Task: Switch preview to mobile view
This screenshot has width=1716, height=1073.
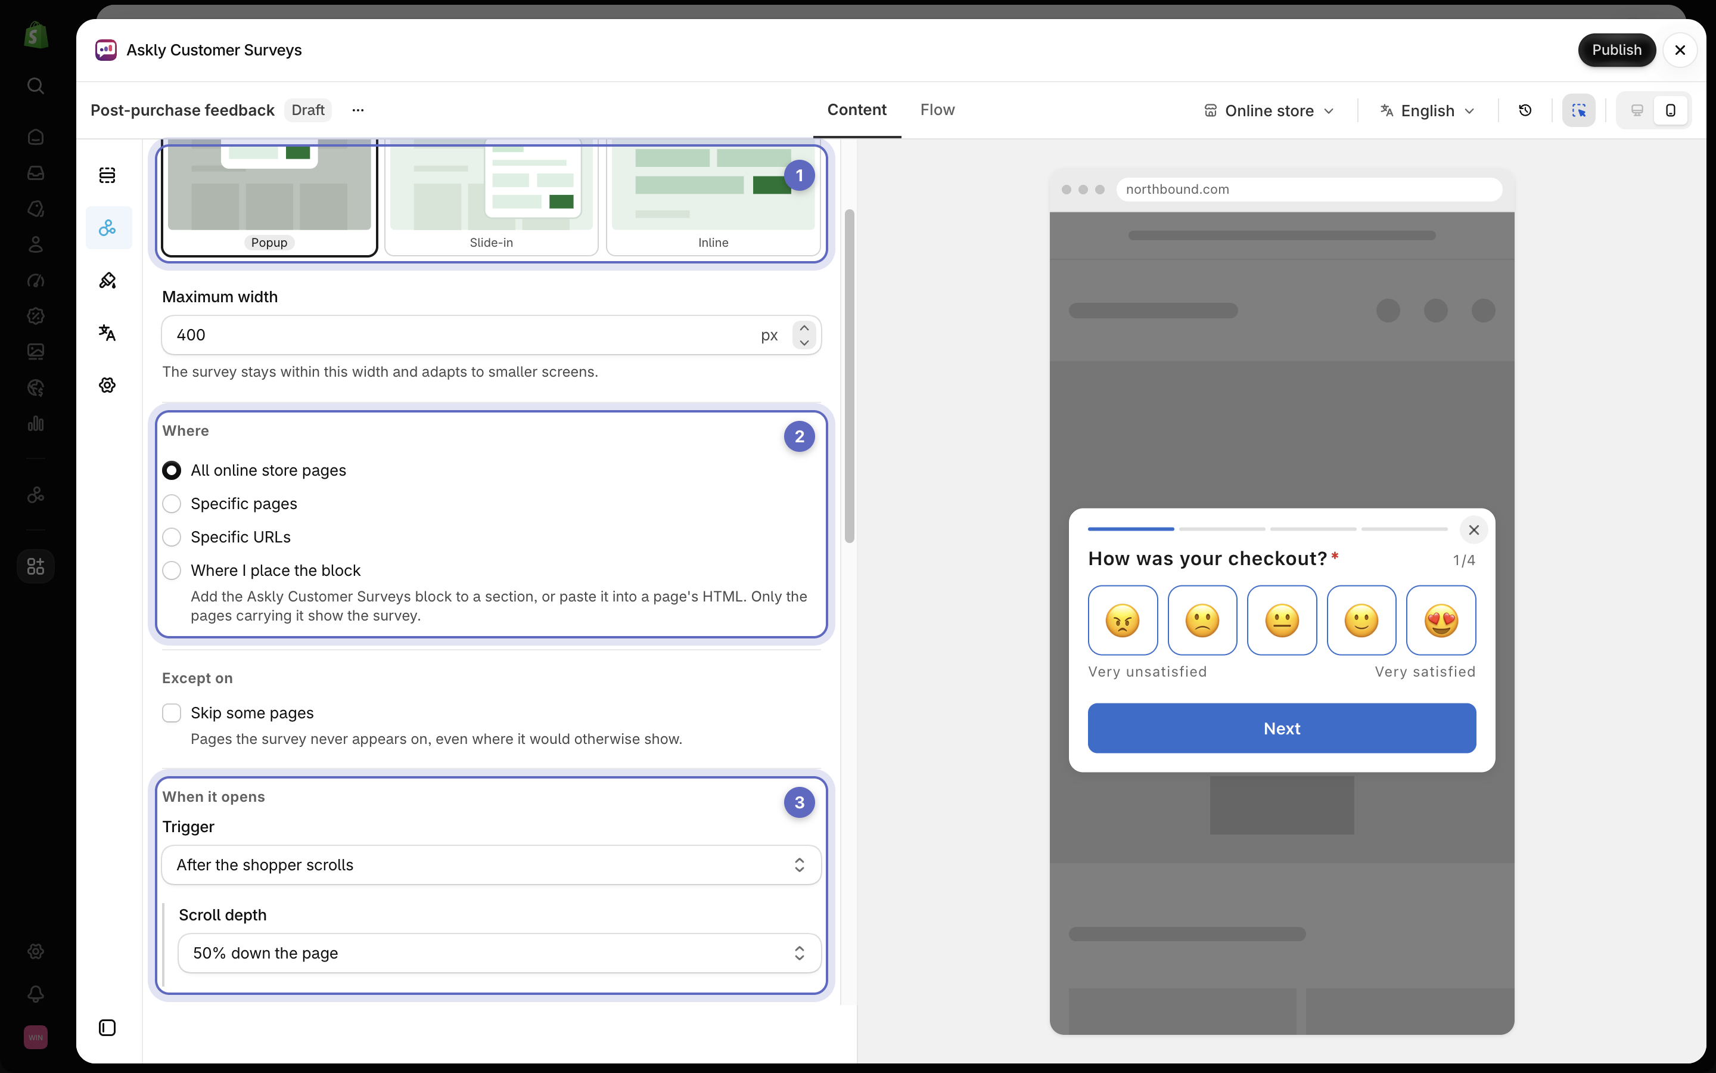Action: click(x=1671, y=111)
